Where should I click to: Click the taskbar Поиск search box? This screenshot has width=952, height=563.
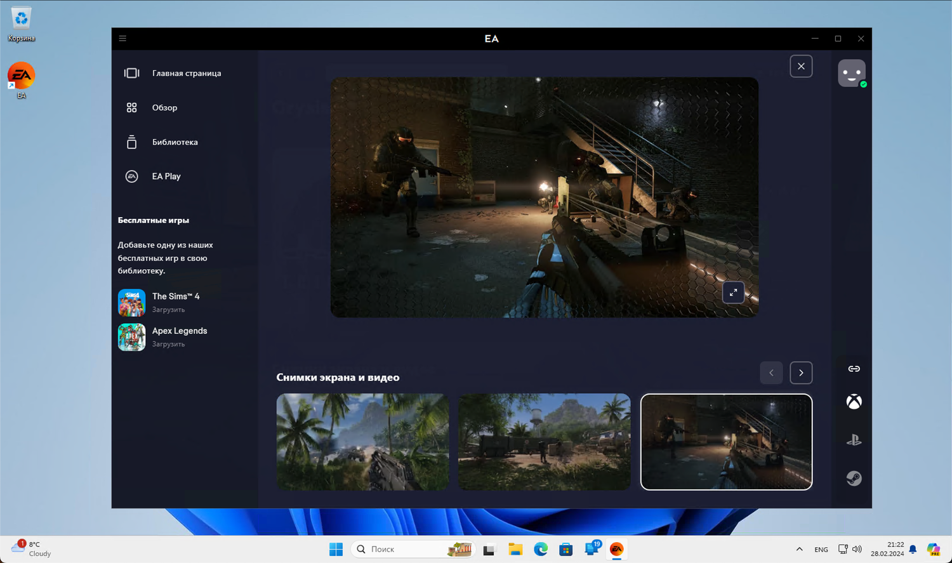point(413,549)
